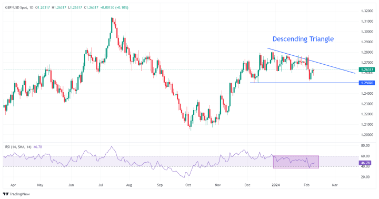Click the descending blue trendline

click(x=311, y=61)
